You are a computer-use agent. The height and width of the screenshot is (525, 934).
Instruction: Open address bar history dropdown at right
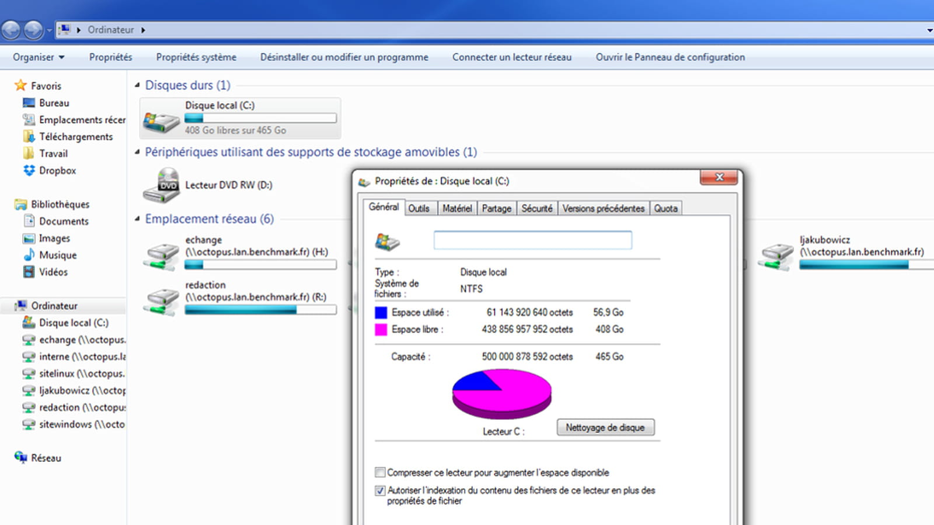(929, 30)
